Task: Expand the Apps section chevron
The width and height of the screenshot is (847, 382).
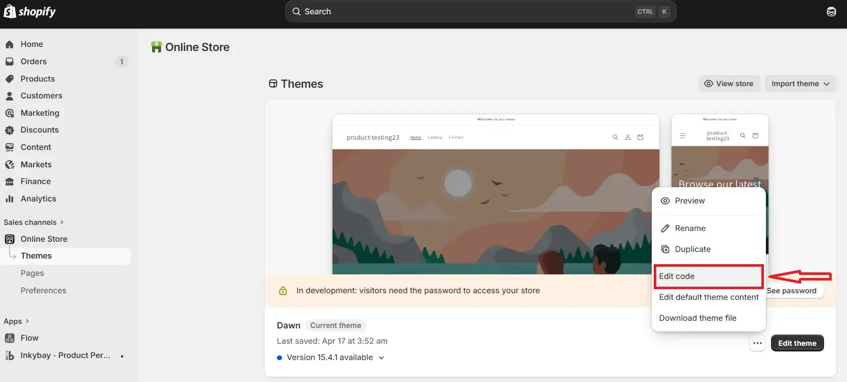Action: point(27,321)
